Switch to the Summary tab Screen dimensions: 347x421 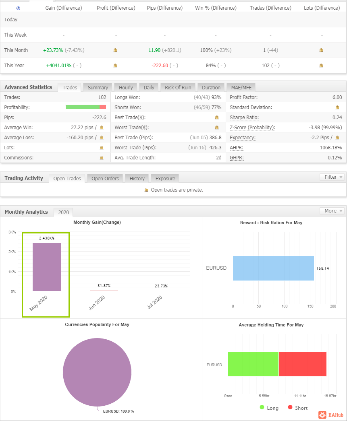click(98, 87)
